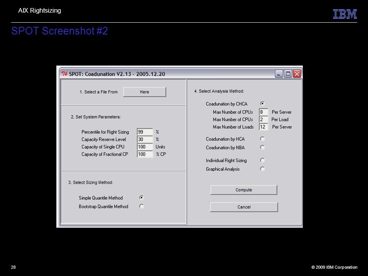
Task: Click the 'SPOT Screenshot #2' slide title
Action: (x=60, y=31)
